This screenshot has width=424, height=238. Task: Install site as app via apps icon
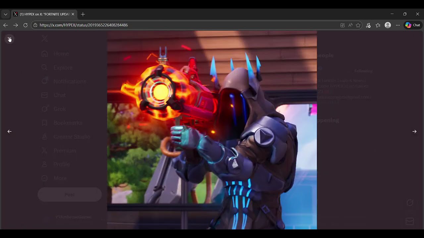343,25
